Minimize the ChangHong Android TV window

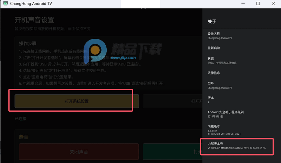click(243, 3)
